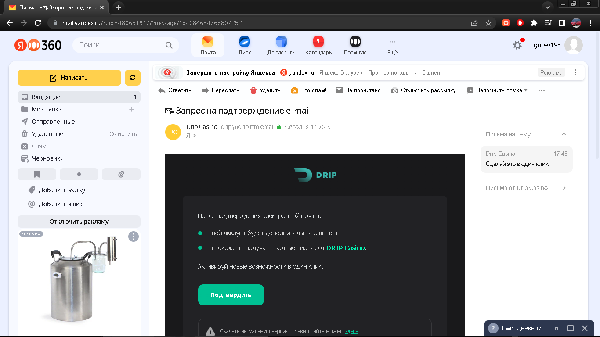600x337 pixels.
Task: Expand the Fwd: Дневной compose popup
Action: pyautogui.click(x=571, y=328)
